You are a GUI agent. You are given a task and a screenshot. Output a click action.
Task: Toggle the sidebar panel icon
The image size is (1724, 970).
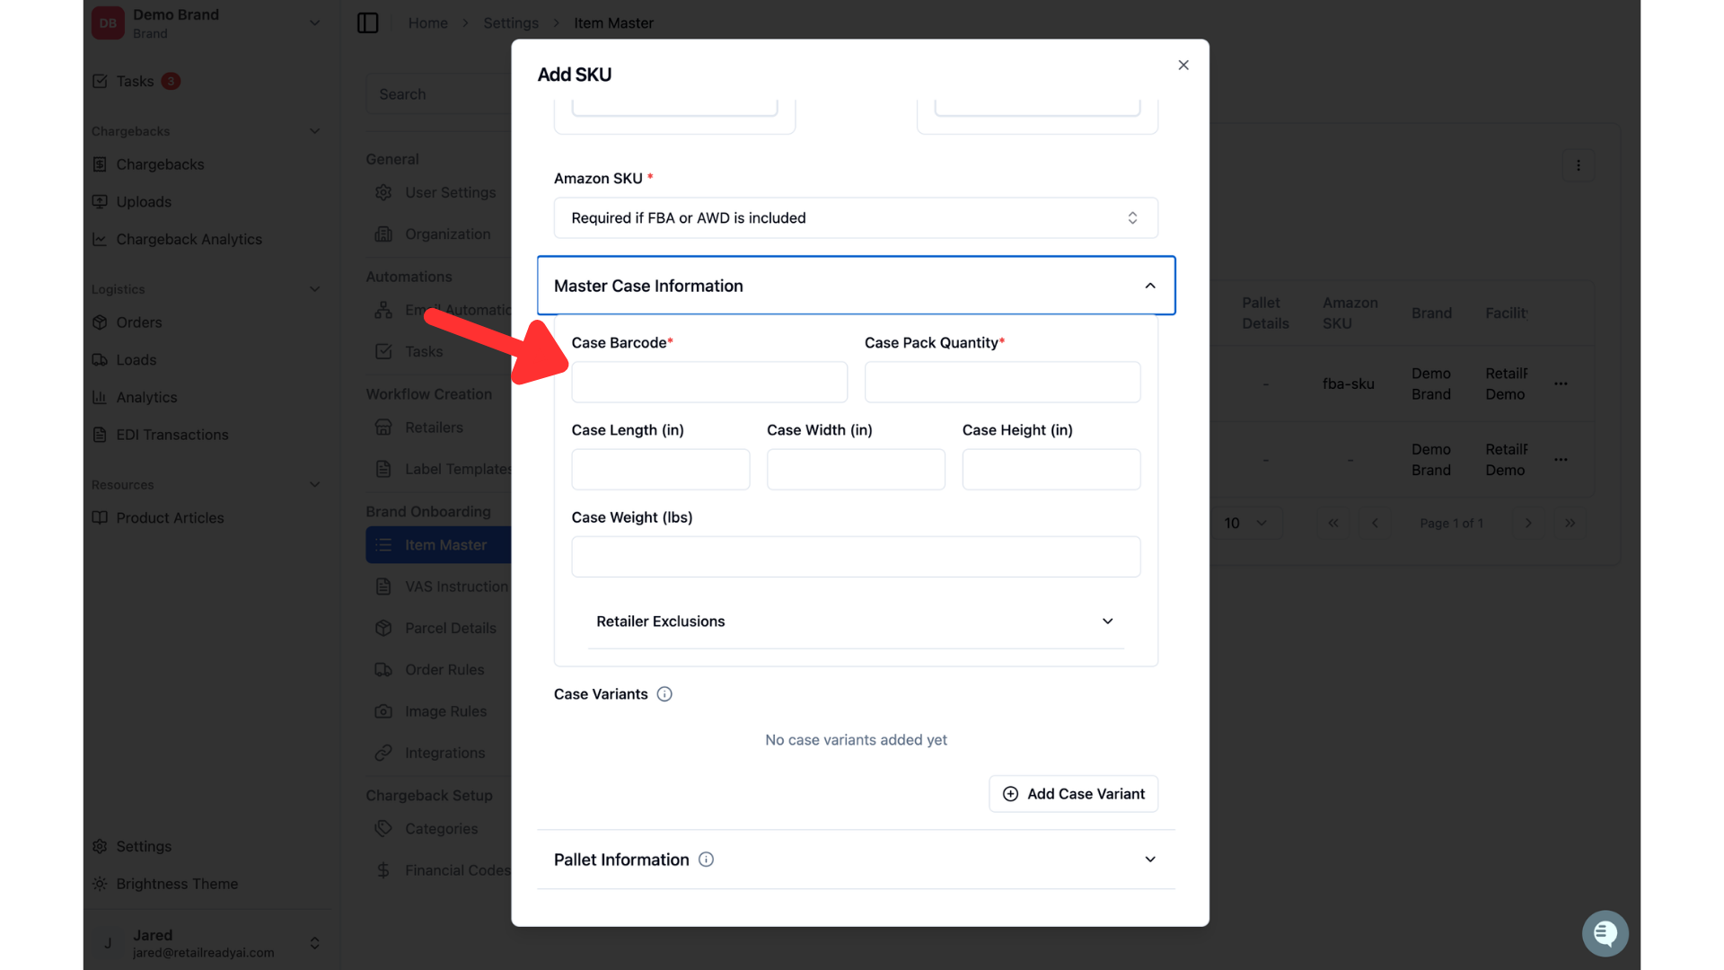point(368,23)
